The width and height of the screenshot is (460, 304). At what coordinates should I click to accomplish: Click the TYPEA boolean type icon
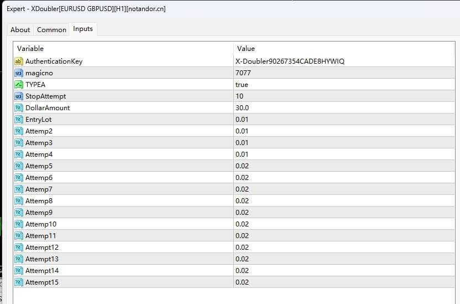[18, 85]
